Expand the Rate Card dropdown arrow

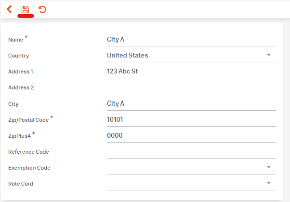(269, 183)
